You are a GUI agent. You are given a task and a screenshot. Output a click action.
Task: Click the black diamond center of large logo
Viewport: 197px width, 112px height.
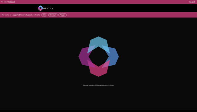(98, 57)
